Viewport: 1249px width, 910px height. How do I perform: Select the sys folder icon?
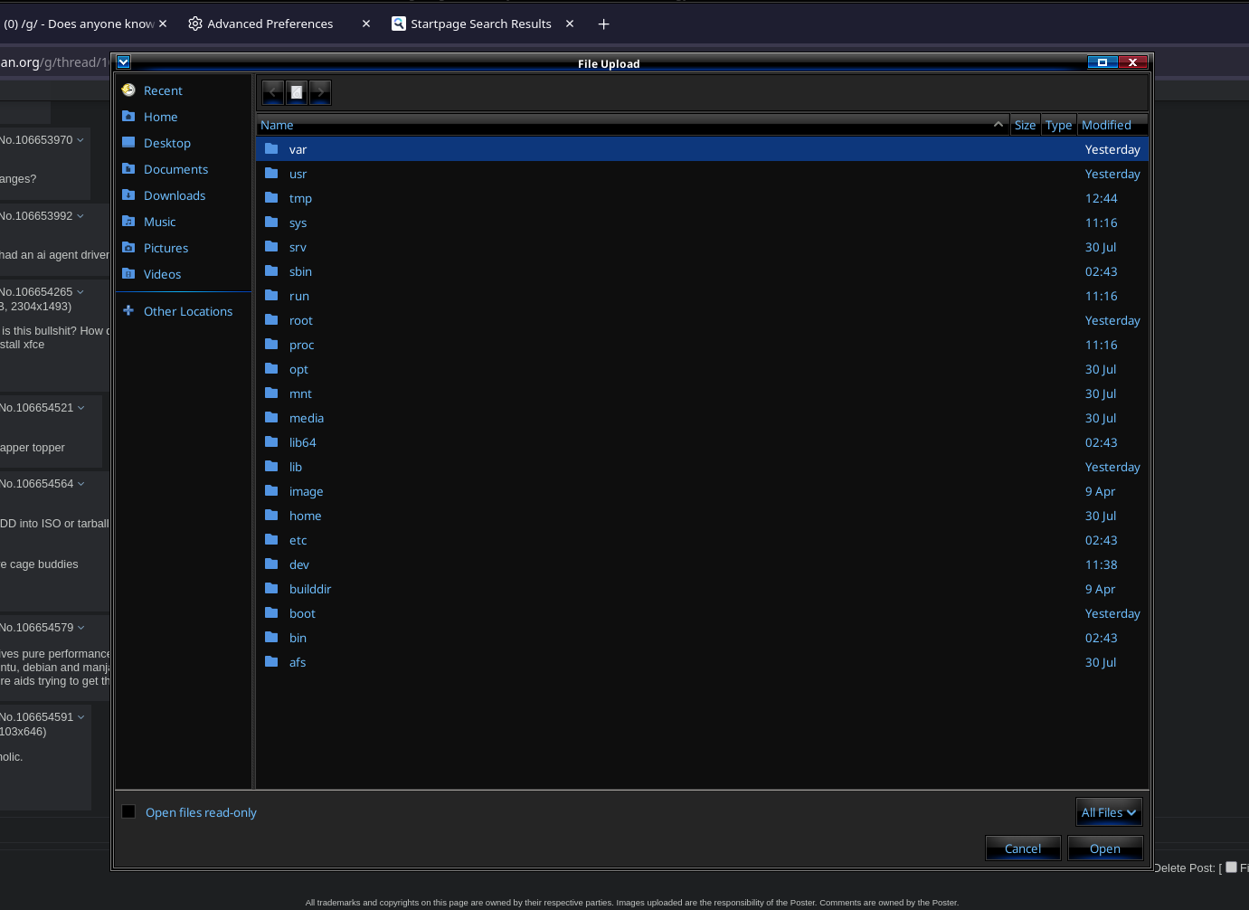[x=271, y=223]
